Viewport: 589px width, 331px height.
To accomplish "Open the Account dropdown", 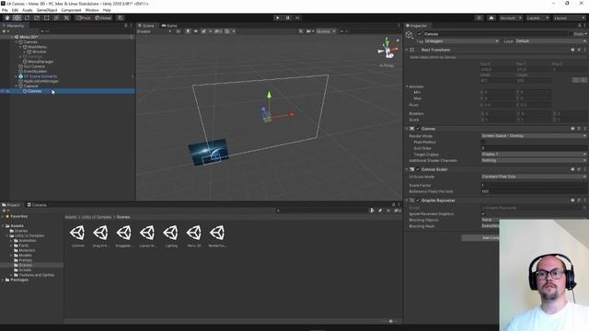I will click(511, 17).
